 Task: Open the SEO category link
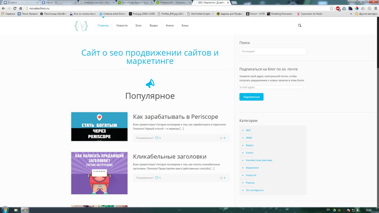point(248,130)
